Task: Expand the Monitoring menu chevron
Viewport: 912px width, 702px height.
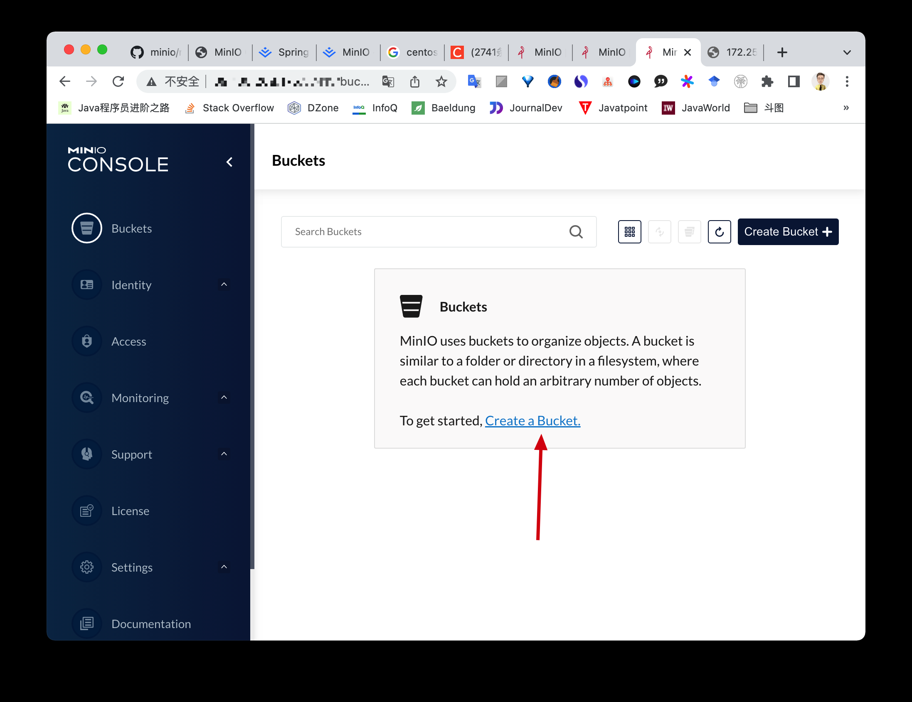Action: coord(224,398)
